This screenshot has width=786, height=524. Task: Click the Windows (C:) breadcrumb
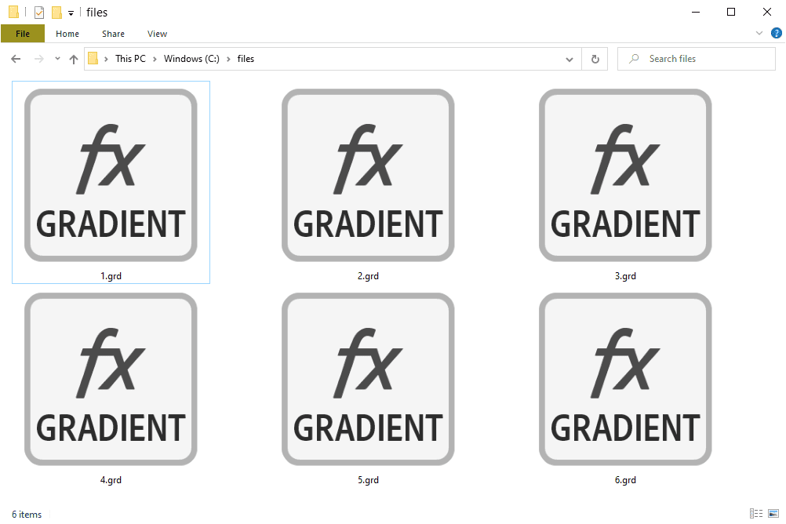[191, 59]
